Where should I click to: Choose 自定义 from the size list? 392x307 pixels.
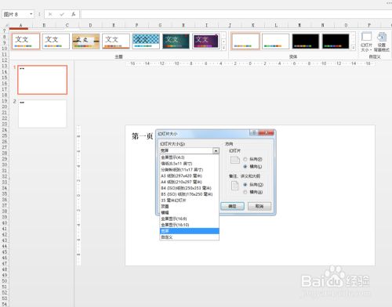(189, 237)
